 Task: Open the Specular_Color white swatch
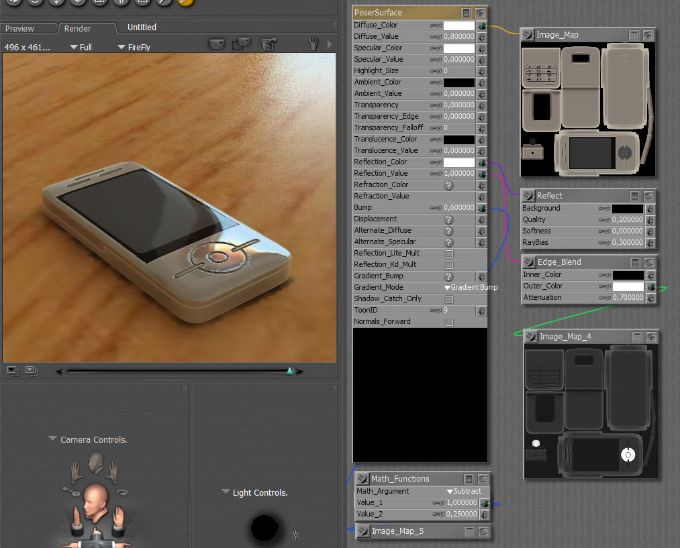(458, 48)
